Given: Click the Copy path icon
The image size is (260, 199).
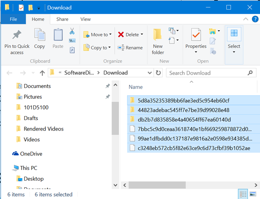Looking at the screenshot, I should point(72,41).
